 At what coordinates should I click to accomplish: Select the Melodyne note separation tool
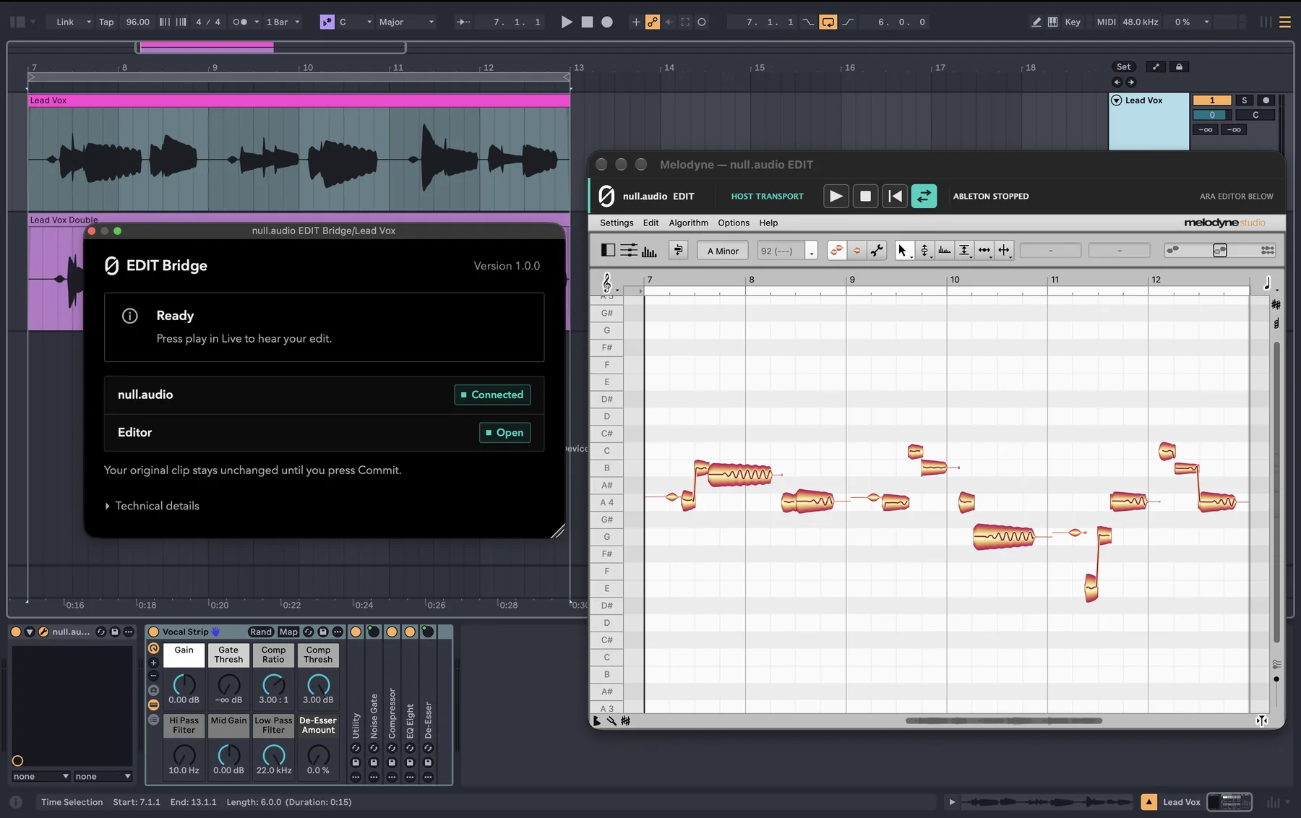tap(1004, 251)
